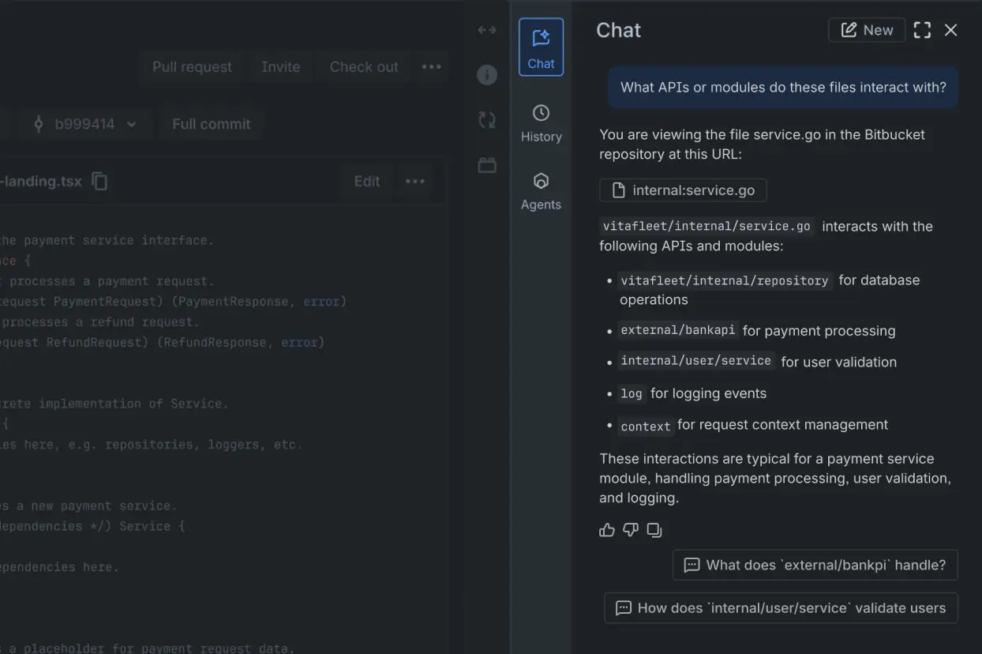Click the refresh arrows sidebar icon
This screenshot has width=982, height=654.
click(487, 120)
